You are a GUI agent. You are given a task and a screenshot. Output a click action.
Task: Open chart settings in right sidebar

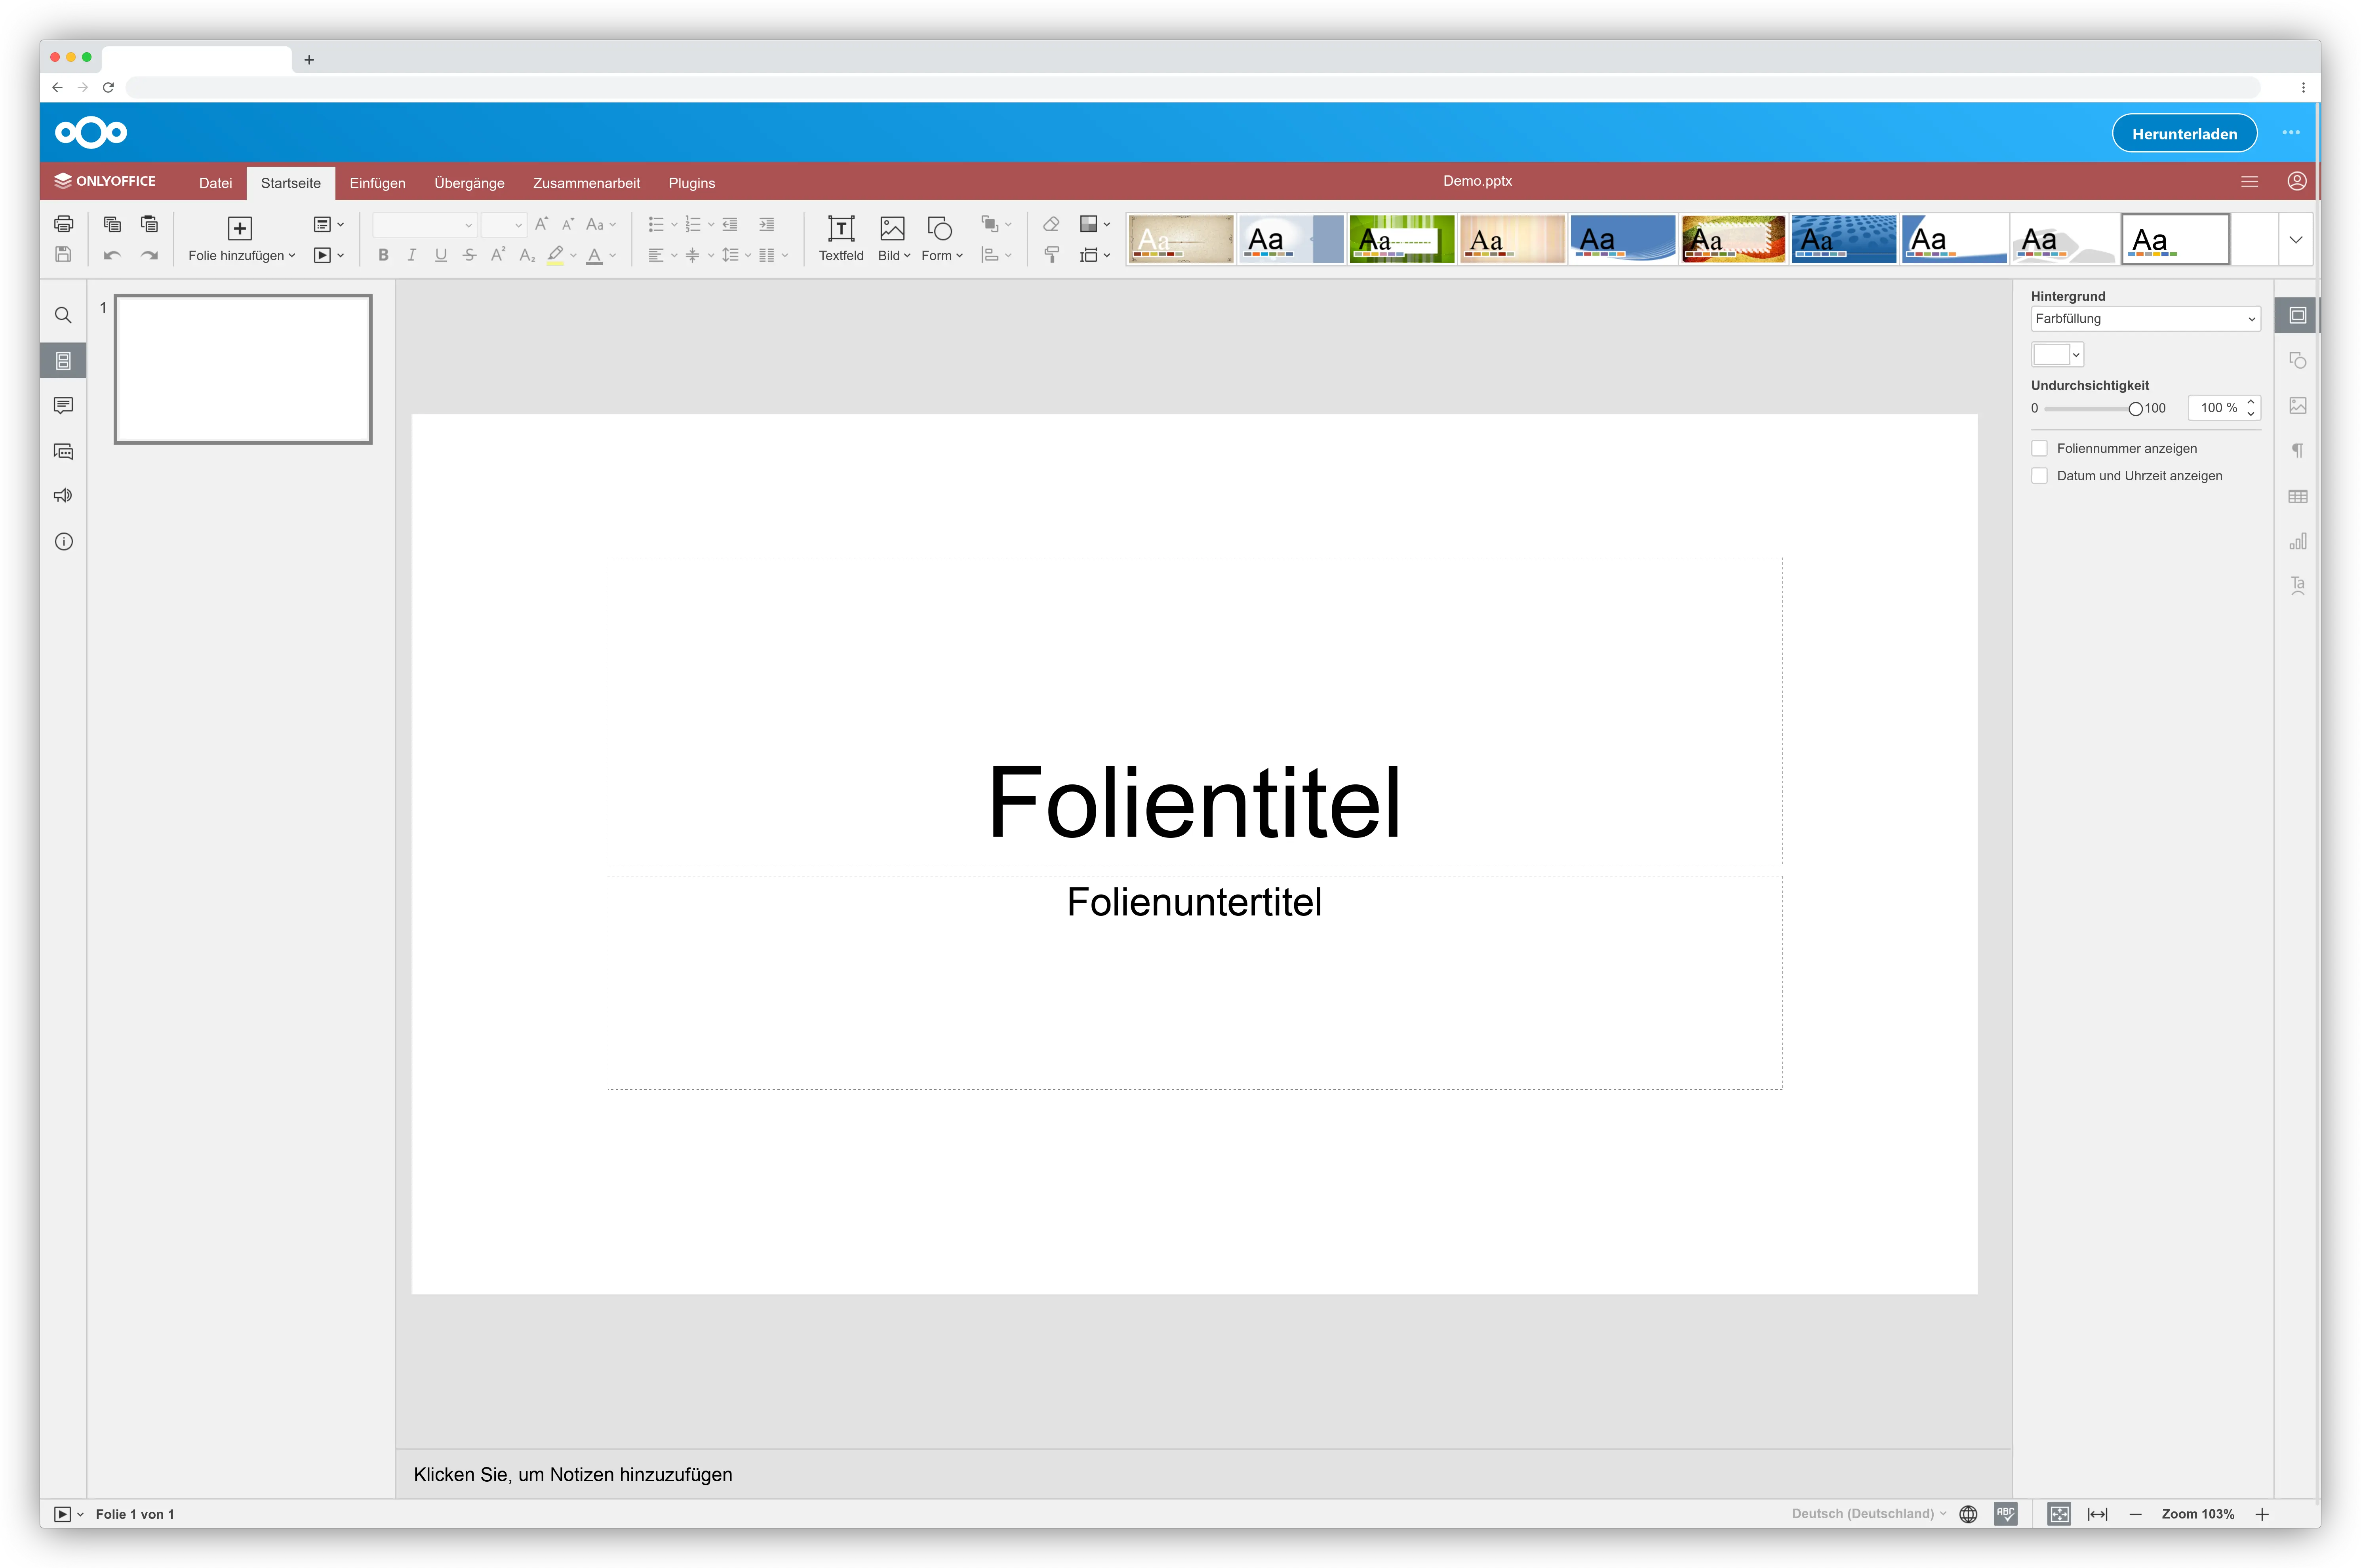(2298, 541)
